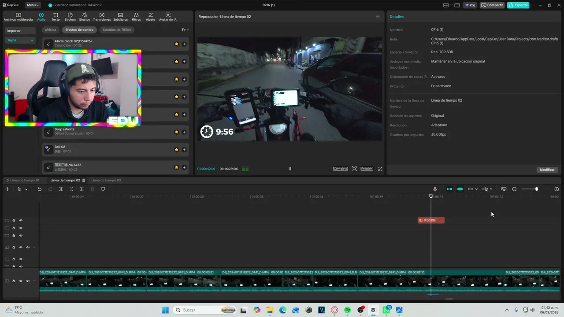Switch to Línea de tiempo 03 tab

pos(106,180)
